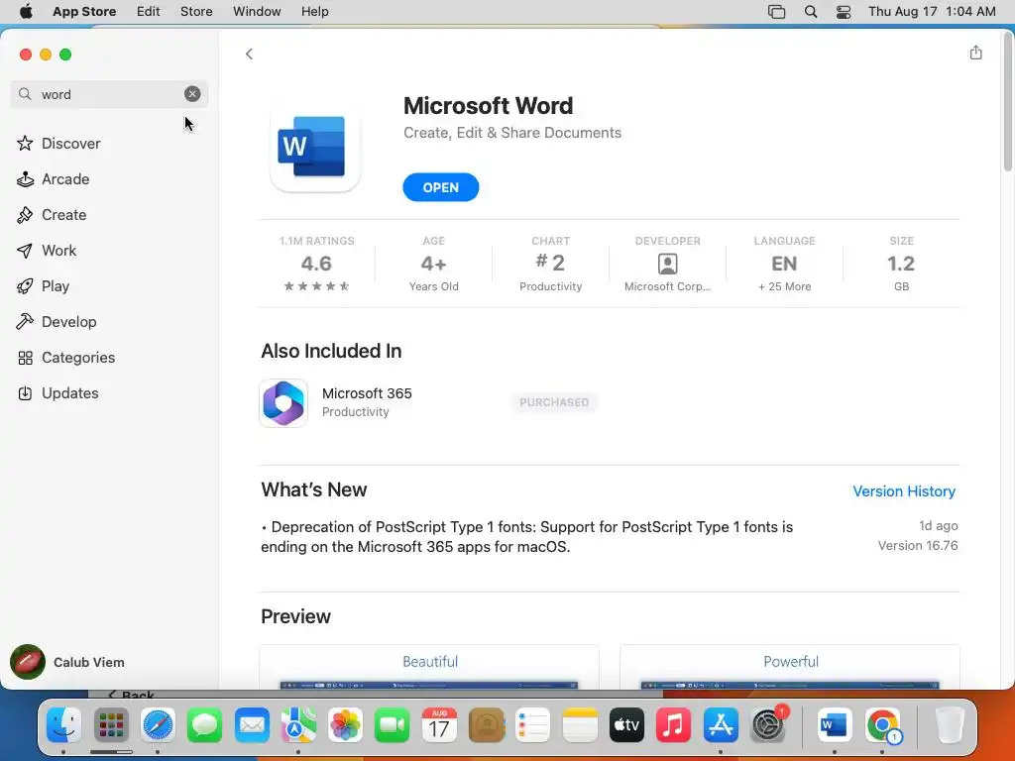Open Microsoft Word with OPEN button
The image size is (1015, 761).
[441, 187]
